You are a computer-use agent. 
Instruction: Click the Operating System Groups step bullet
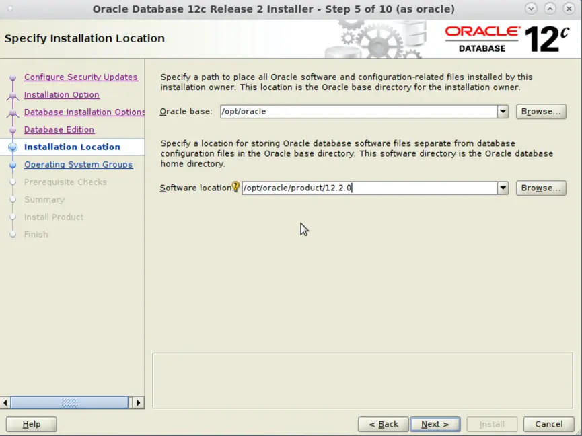click(x=13, y=164)
